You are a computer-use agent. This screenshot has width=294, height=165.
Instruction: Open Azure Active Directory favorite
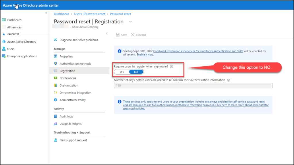(x=22, y=42)
